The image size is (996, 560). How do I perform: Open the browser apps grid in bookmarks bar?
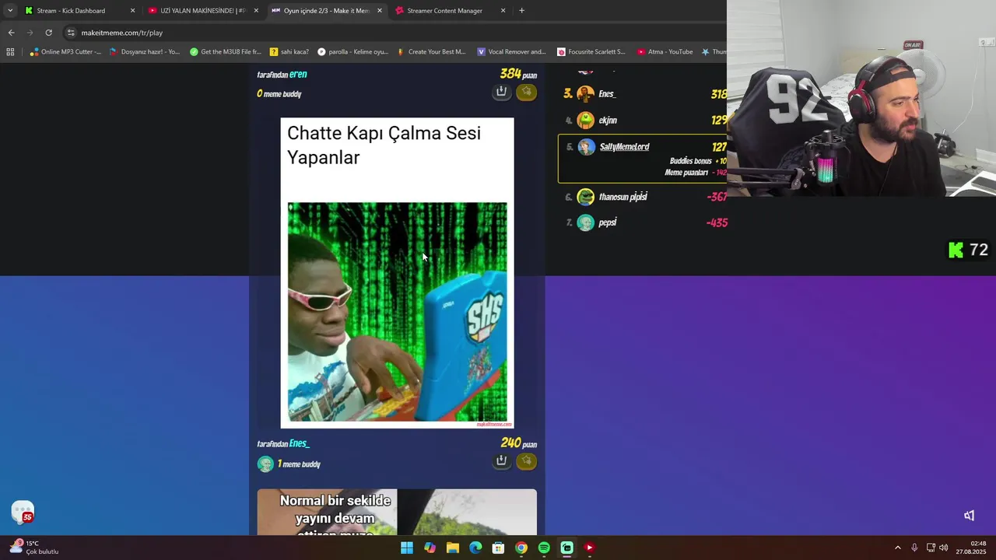(10, 52)
